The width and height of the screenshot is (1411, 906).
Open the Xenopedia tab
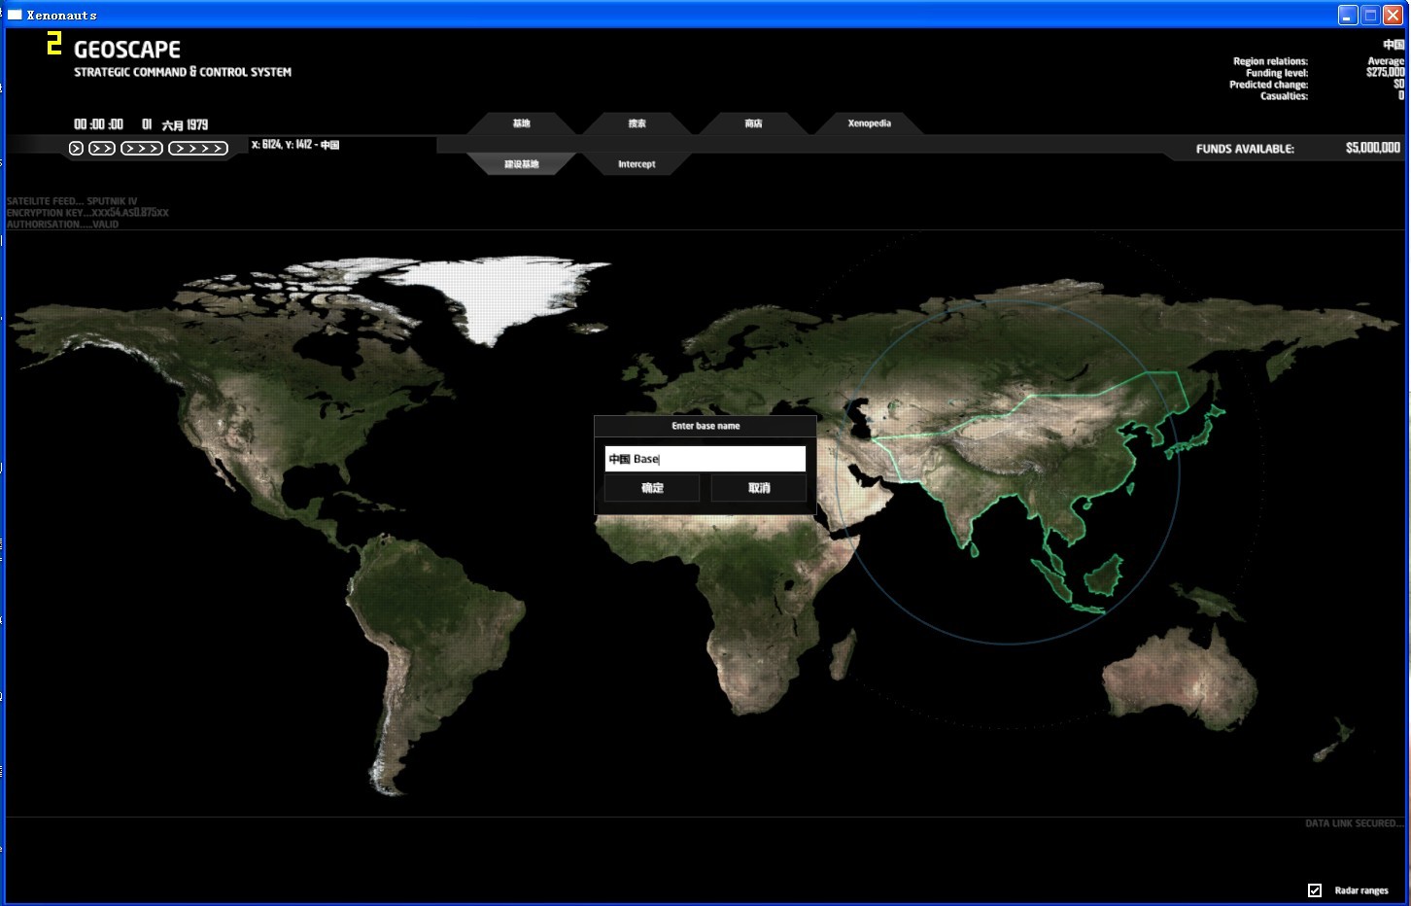click(x=869, y=123)
